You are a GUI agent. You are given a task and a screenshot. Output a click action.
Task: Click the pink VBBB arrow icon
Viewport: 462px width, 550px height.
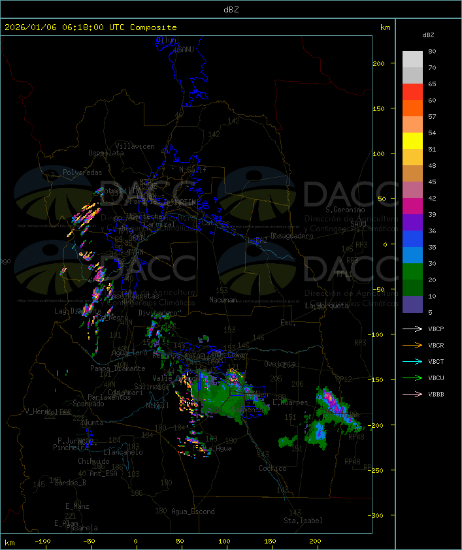412,395
